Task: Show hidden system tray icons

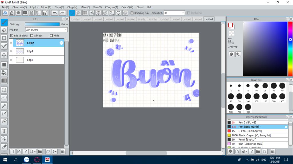Action: 247,160
